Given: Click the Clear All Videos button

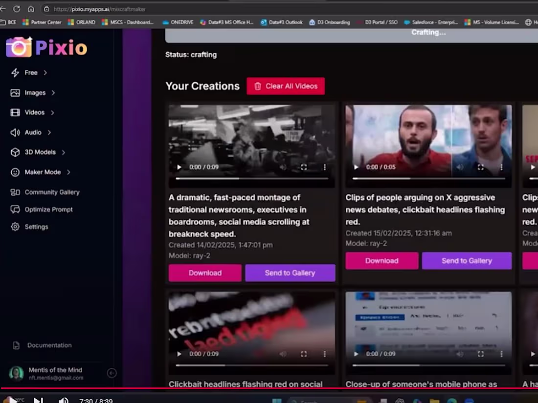Looking at the screenshot, I should [286, 86].
